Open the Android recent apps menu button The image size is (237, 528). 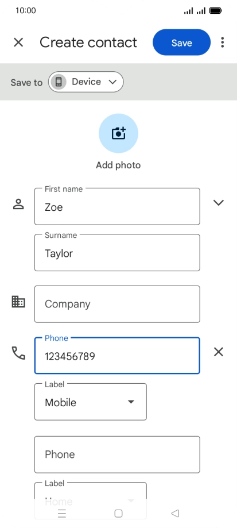click(x=62, y=513)
